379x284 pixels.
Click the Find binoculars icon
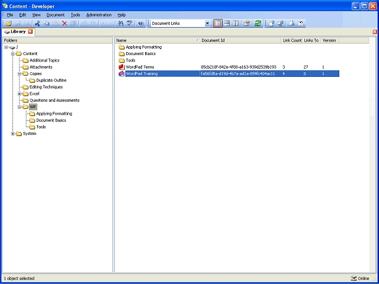pyautogui.click(x=120, y=24)
